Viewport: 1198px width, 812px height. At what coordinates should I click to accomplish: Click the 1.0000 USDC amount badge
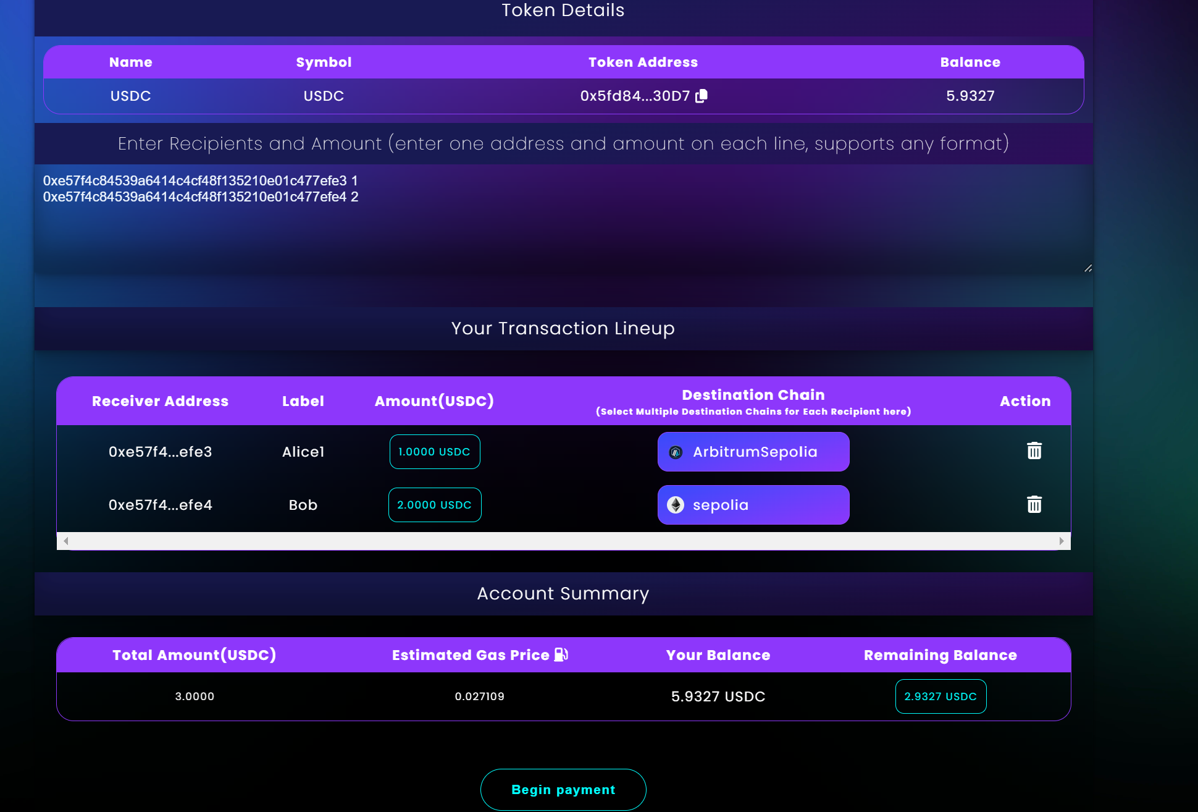pos(435,452)
